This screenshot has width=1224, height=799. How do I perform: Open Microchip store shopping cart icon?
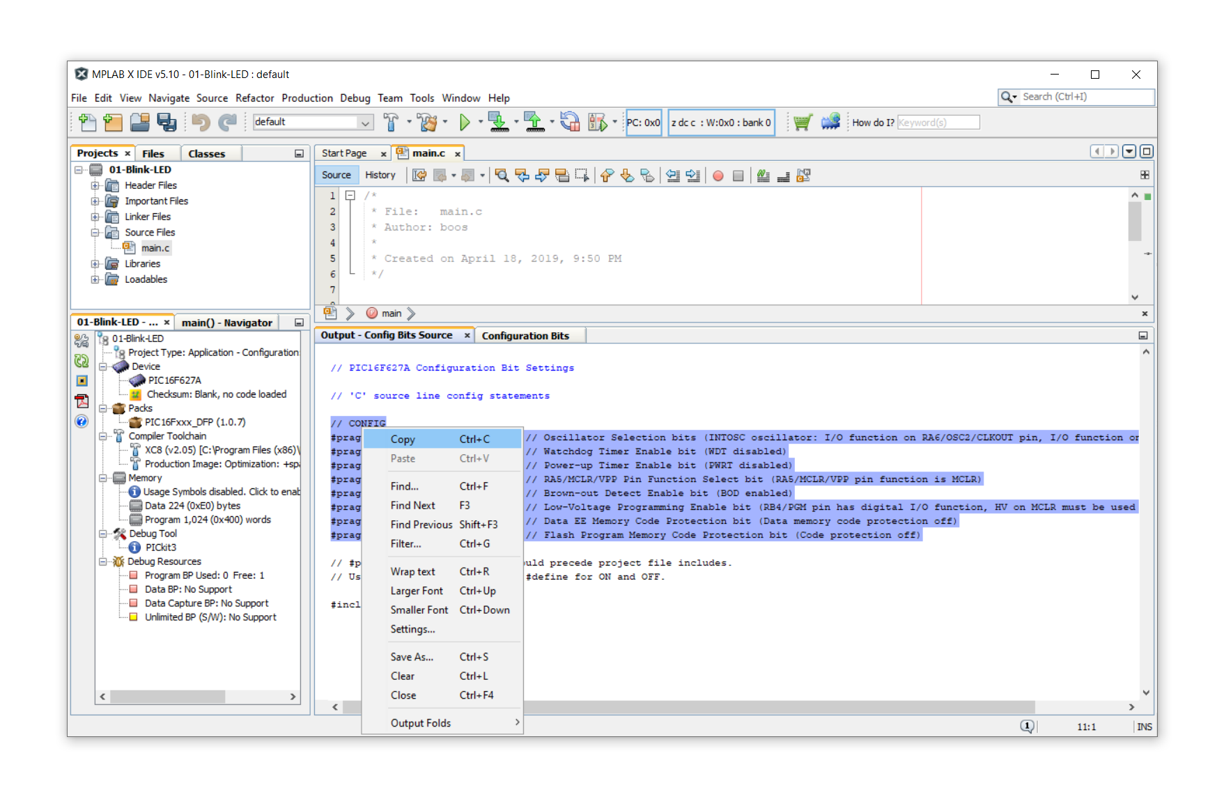(803, 123)
